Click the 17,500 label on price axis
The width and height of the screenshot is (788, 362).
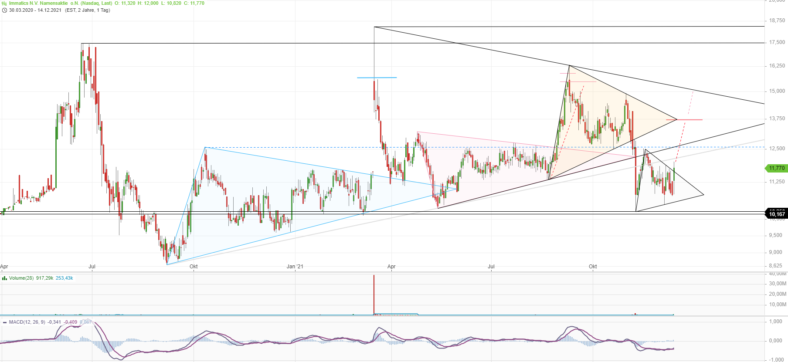point(777,42)
